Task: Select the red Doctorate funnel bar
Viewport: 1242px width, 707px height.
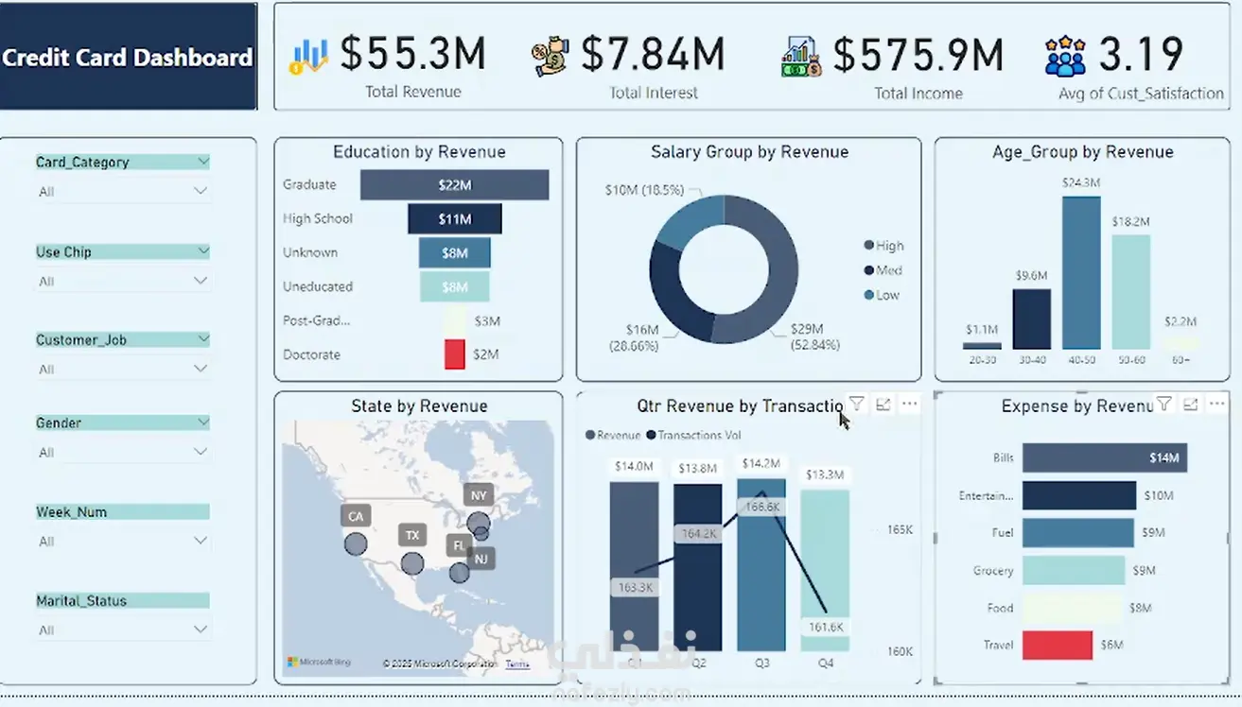Action: point(455,354)
